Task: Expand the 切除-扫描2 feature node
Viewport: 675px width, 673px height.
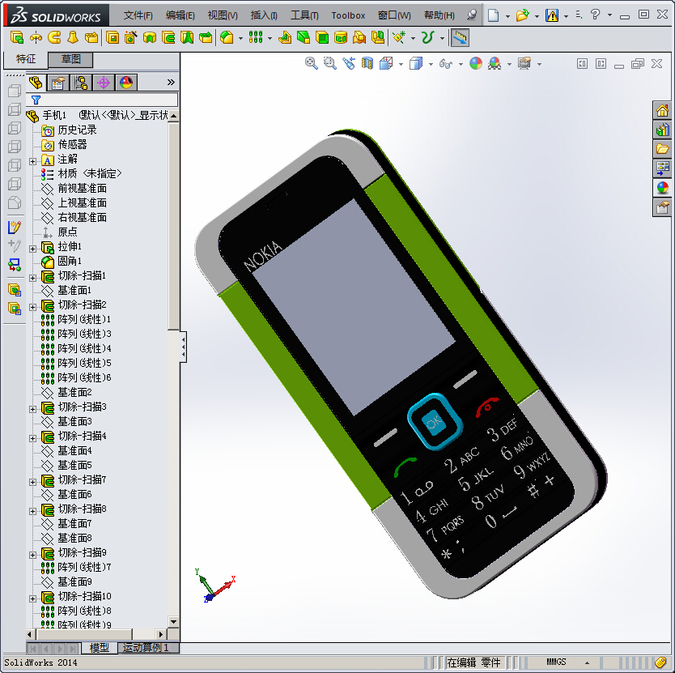Action: tap(32, 307)
